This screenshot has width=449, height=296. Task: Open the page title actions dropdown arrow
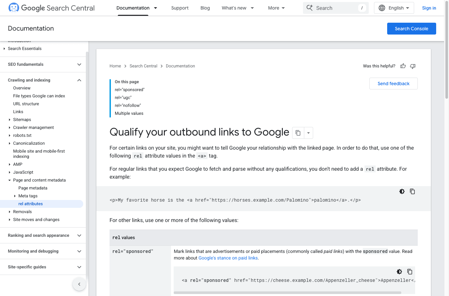pos(309,133)
